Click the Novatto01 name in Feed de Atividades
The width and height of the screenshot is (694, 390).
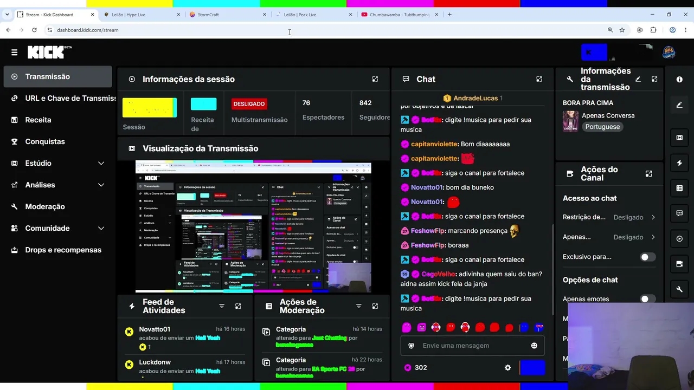point(155,329)
